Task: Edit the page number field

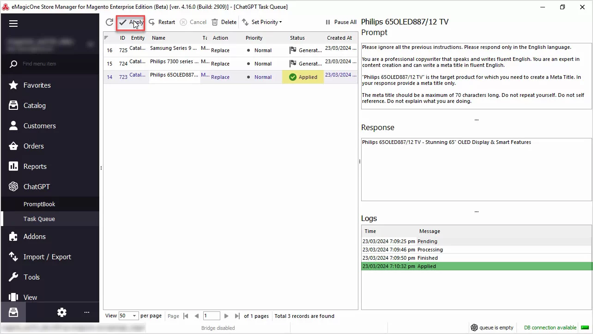Action: 212,316
